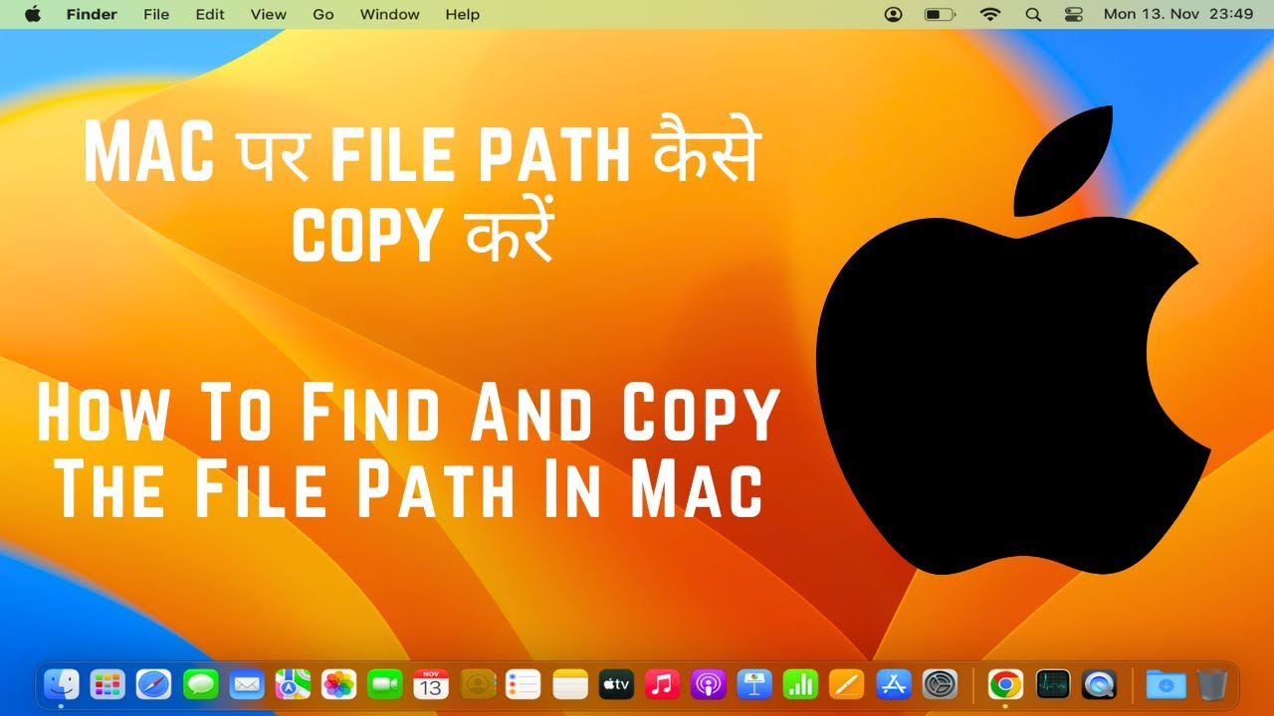Open the Help menu
1274x716 pixels.
(463, 14)
